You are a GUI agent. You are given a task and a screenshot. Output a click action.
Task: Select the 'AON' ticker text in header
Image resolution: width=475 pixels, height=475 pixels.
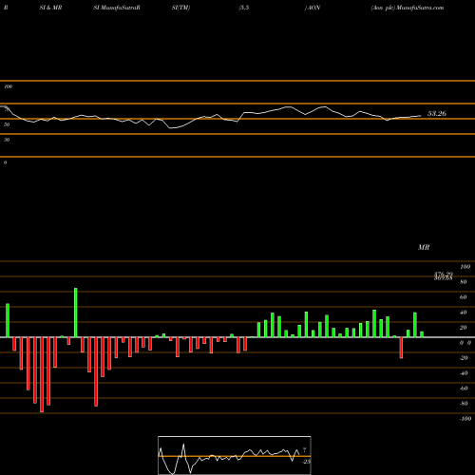pyautogui.click(x=313, y=8)
